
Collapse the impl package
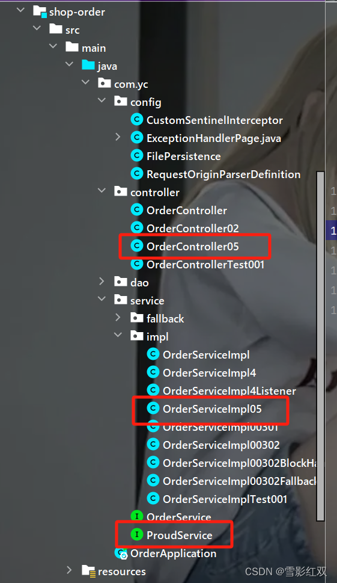(x=118, y=335)
